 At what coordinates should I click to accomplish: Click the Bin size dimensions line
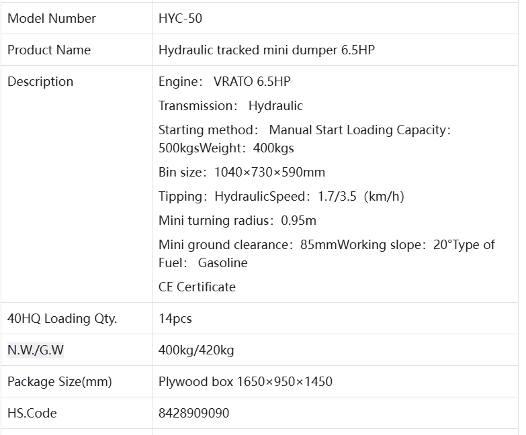click(241, 172)
